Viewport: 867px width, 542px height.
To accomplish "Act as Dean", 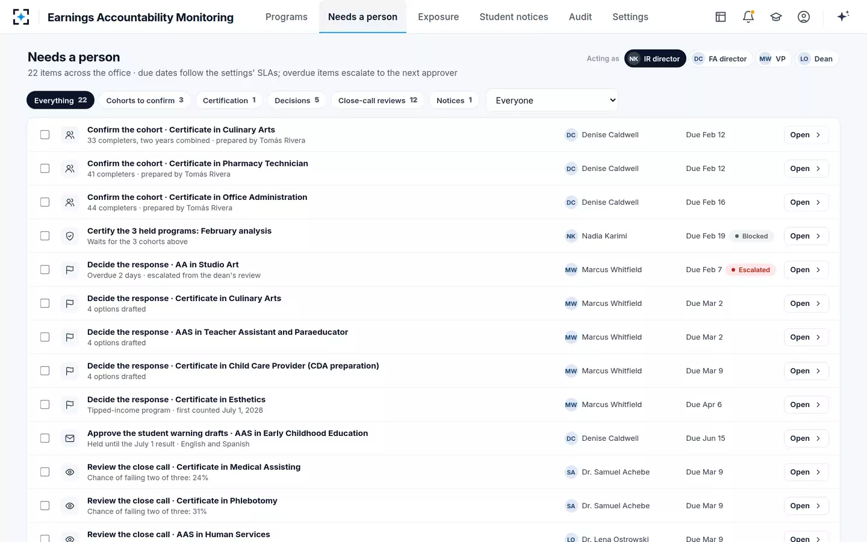I will tap(816, 59).
